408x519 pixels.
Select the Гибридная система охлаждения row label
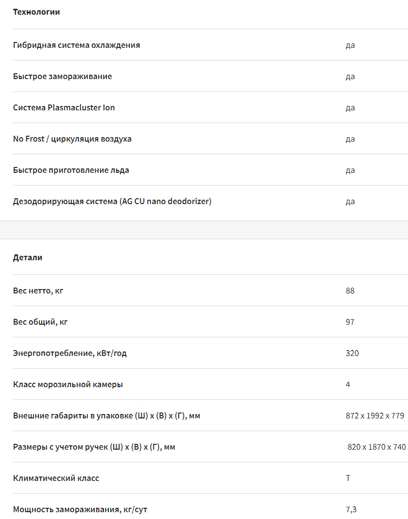click(77, 45)
